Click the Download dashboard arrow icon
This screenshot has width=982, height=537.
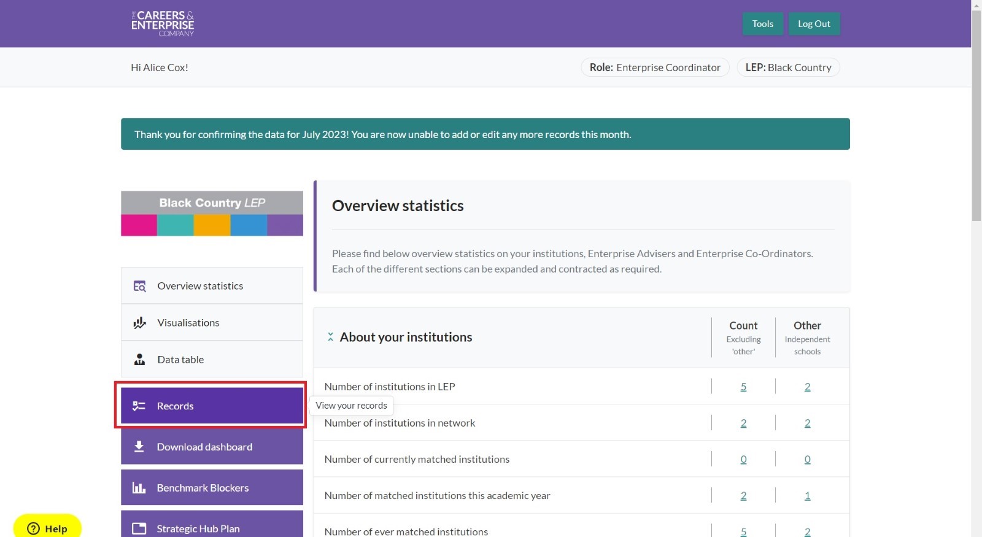click(139, 447)
